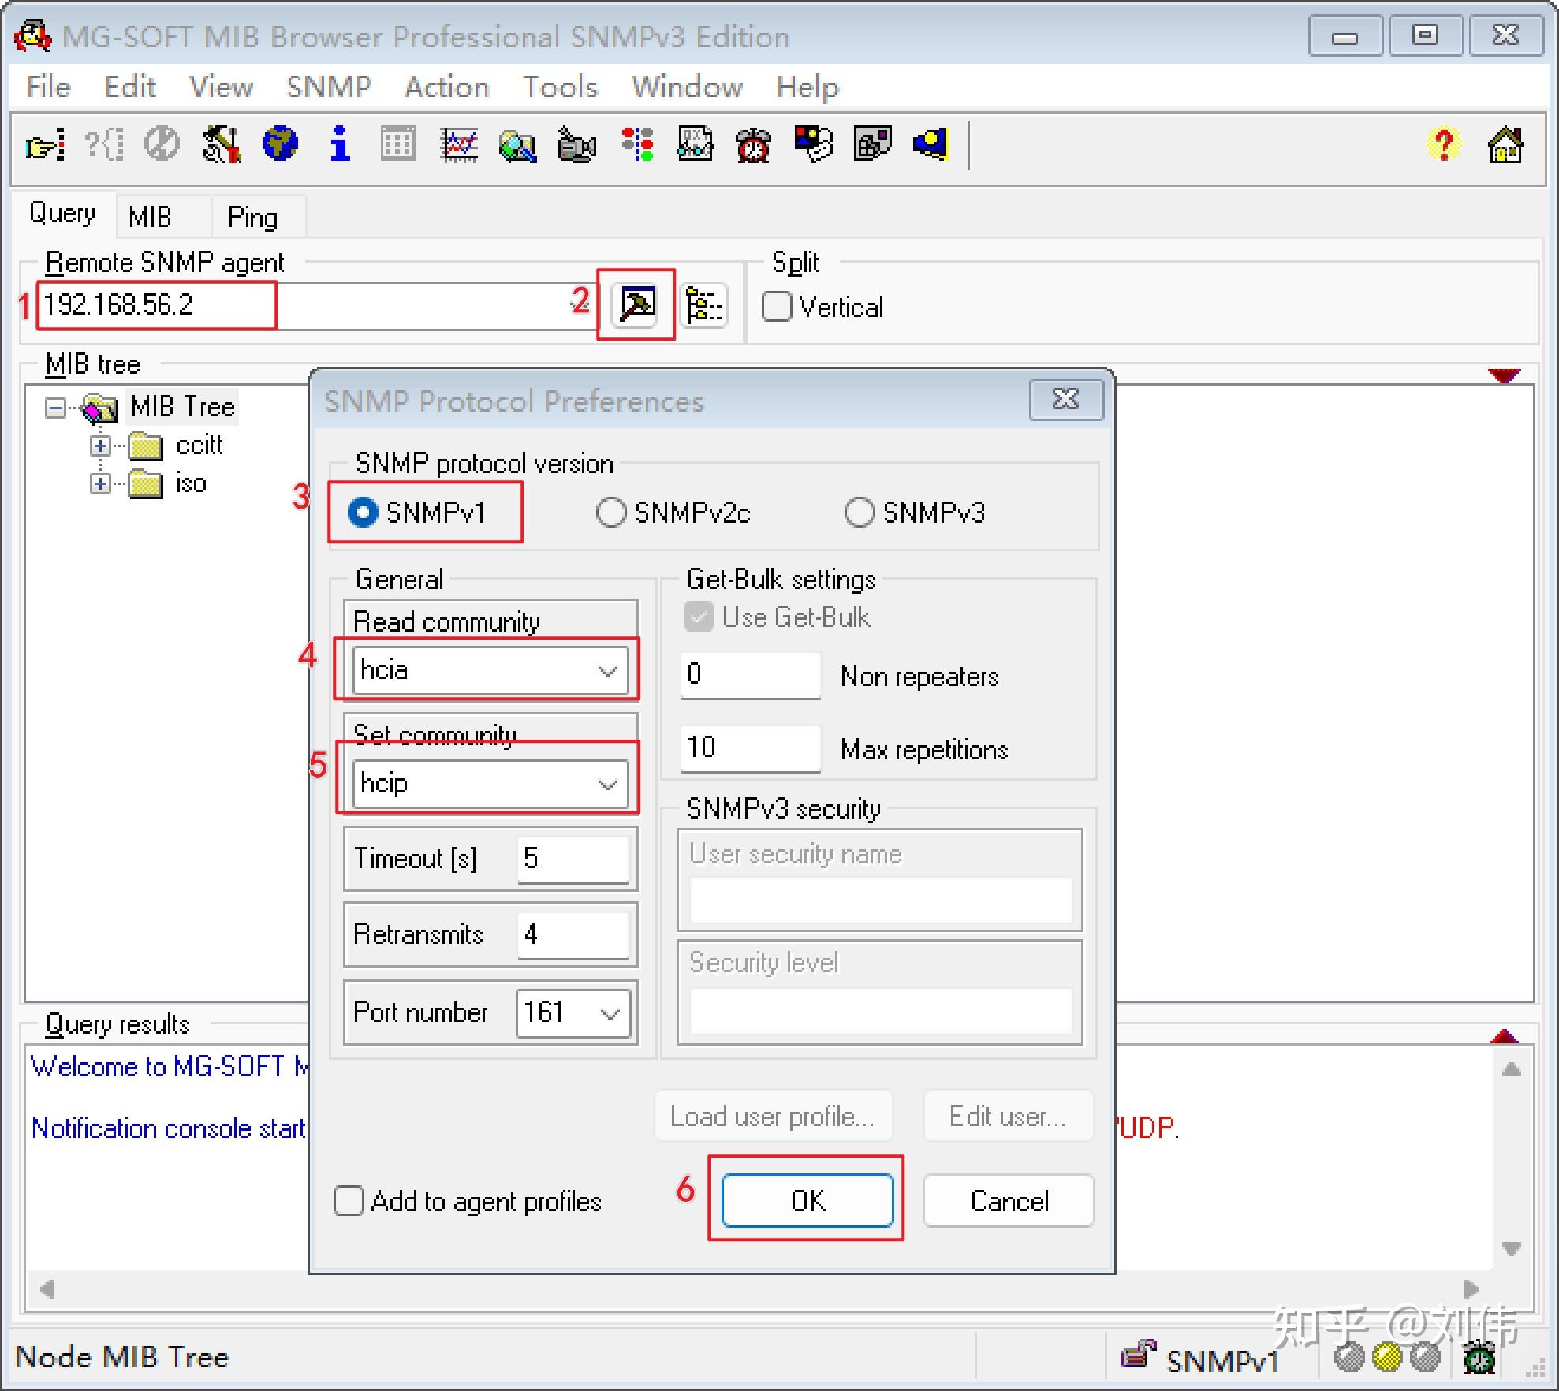This screenshot has height=1391, width=1559.
Task: Switch to the Ping tab
Action: coord(252,217)
